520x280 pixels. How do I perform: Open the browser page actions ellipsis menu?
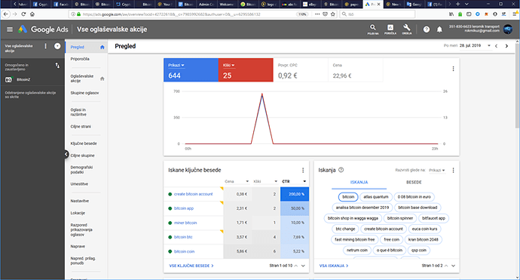(317, 14)
